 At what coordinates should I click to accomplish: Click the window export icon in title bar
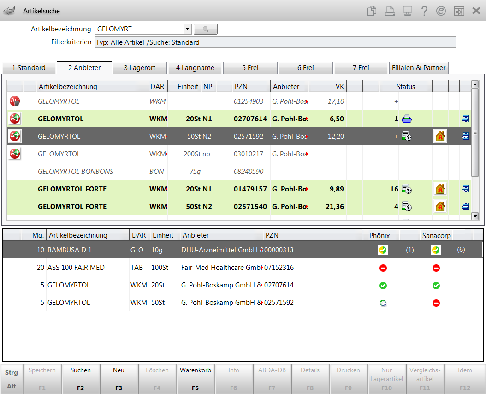459,11
